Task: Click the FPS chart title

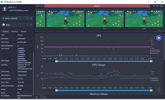Action: tap(99, 36)
